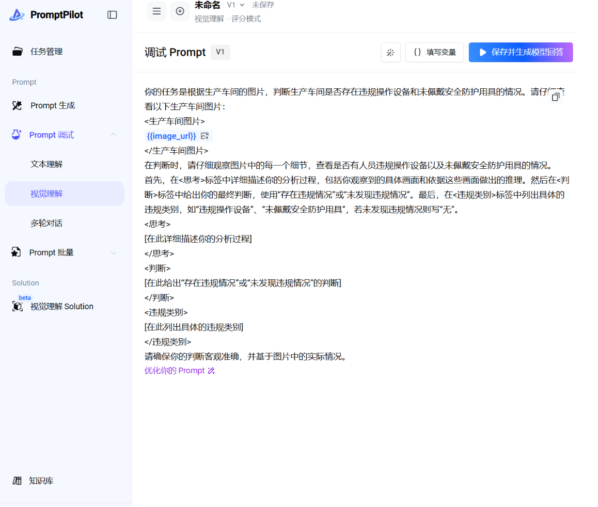The height and width of the screenshot is (507, 598).
Task: Open Prompt 生成 in sidebar
Action: tap(52, 105)
